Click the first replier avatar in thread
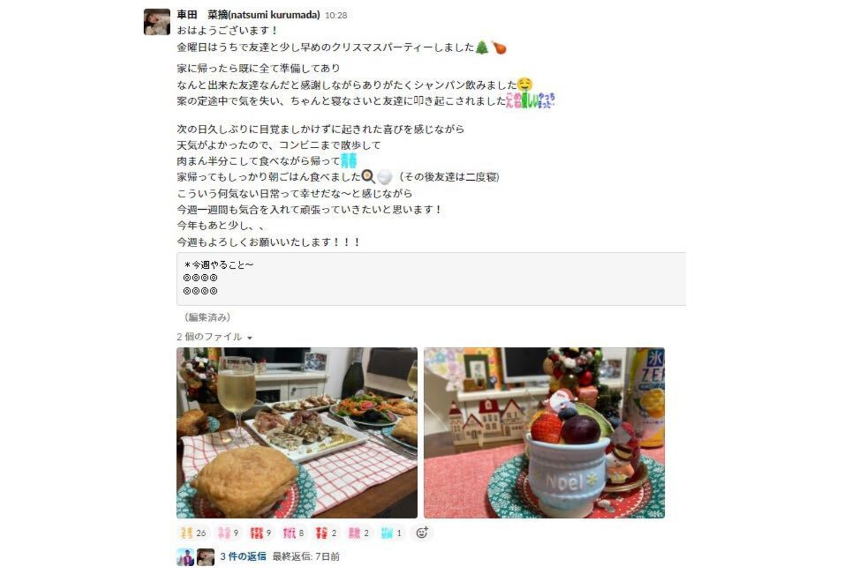 click(186, 557)
